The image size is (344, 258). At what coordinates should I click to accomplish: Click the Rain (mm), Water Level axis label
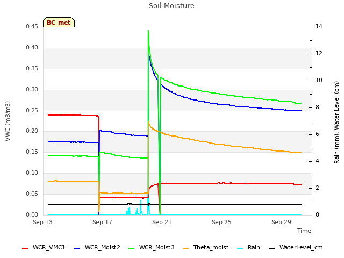coord(336,123)
